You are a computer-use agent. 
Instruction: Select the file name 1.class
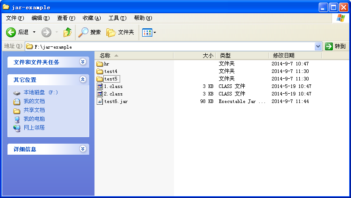[x=113, y=87]
